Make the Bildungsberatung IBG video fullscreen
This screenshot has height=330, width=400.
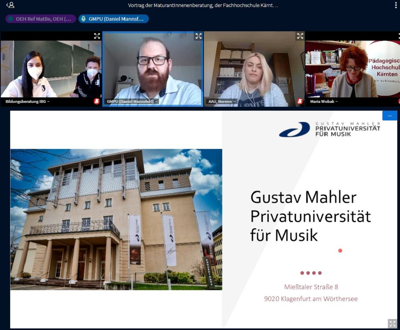(97, 36)
